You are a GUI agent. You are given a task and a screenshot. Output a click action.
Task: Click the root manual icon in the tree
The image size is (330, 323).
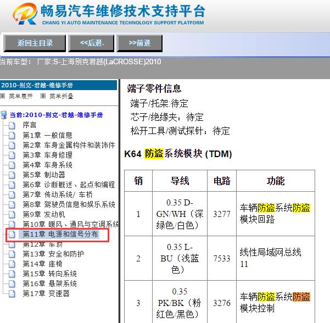[x=4, y=115]
